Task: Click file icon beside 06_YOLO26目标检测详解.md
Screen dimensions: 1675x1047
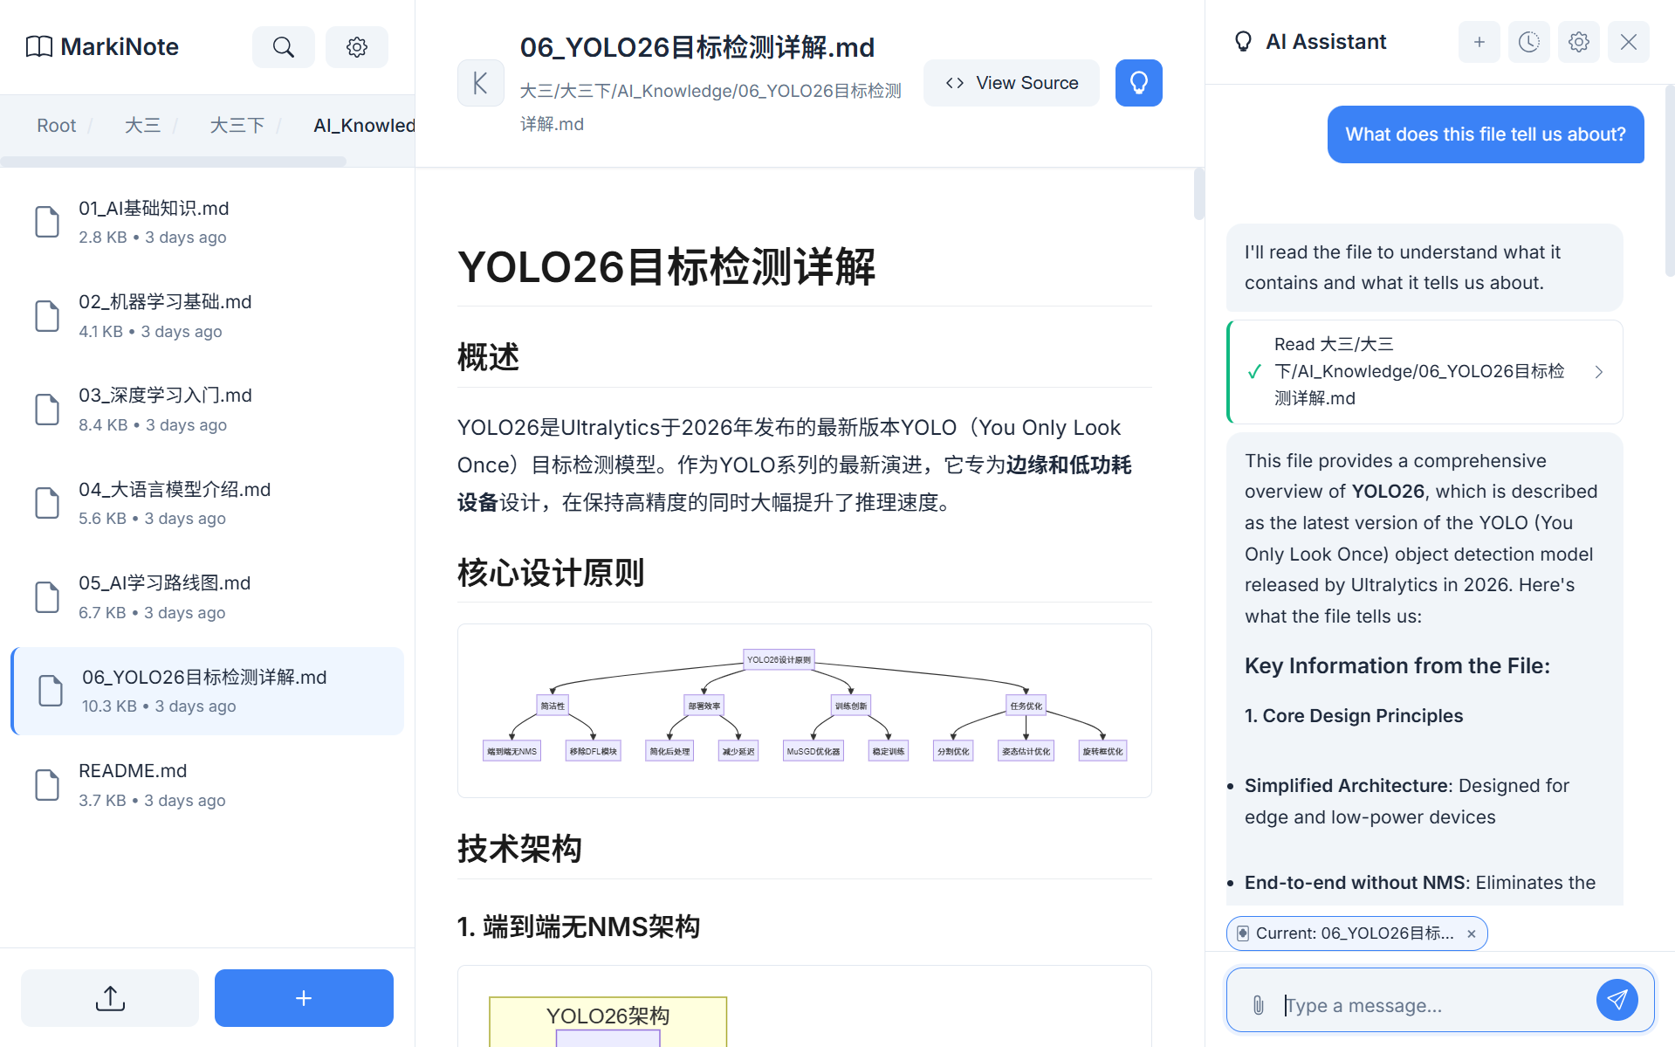Action: (x=51, y=691)
